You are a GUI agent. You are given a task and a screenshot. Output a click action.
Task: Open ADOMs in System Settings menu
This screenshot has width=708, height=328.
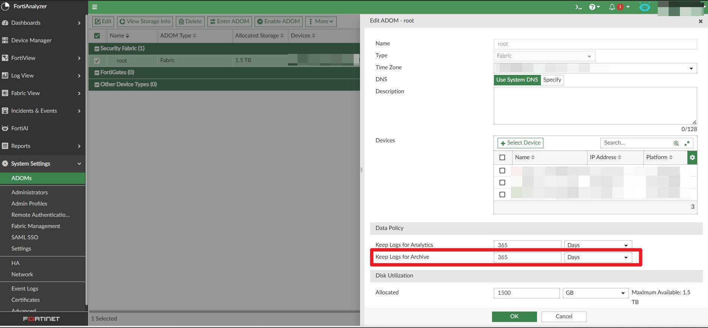[x=43, y=178]
